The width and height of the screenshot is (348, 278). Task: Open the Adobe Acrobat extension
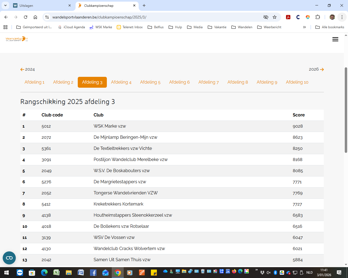(288, 17)
